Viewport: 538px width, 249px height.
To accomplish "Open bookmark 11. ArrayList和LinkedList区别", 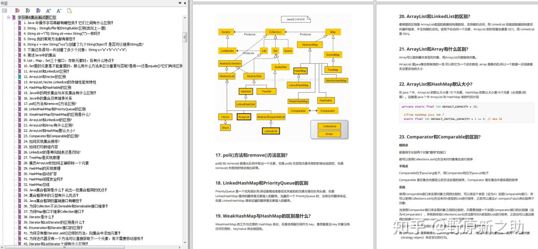I will 46,71.
